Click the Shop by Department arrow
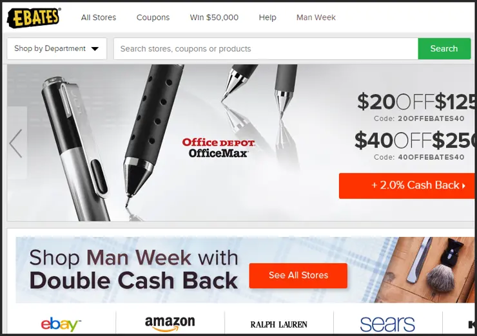This screenshot has width=477, height=336. 95,49
